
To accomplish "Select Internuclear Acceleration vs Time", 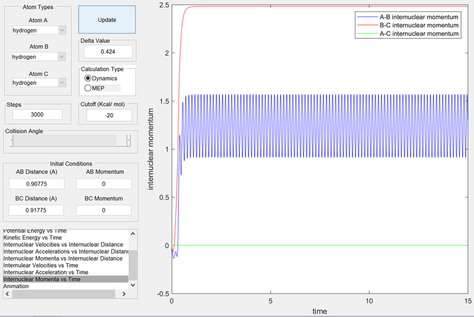I will coord(66,273).
